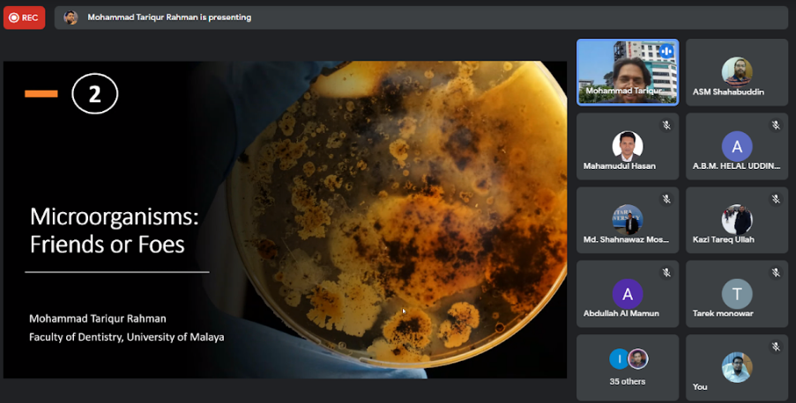Viewport: 796px width, 403px height.
Task: Click 'Mohammad Tariqur Rahman is presenting' banner text
Action: tap(169, 18)
